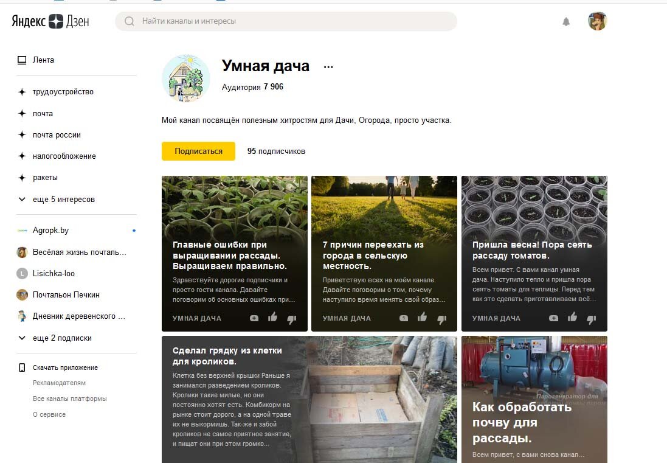Open the three-dot menu next to Умная дача
Image resolution: width=667 pixels, height=463 pixels.
point(328,67)
